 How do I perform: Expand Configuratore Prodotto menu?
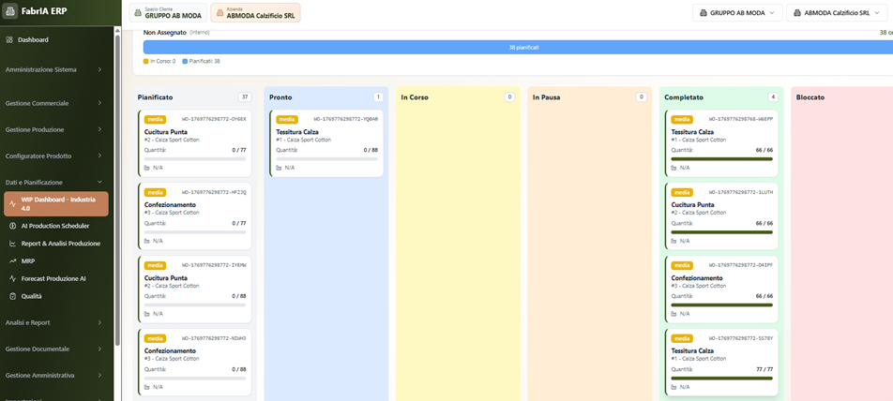54,156
